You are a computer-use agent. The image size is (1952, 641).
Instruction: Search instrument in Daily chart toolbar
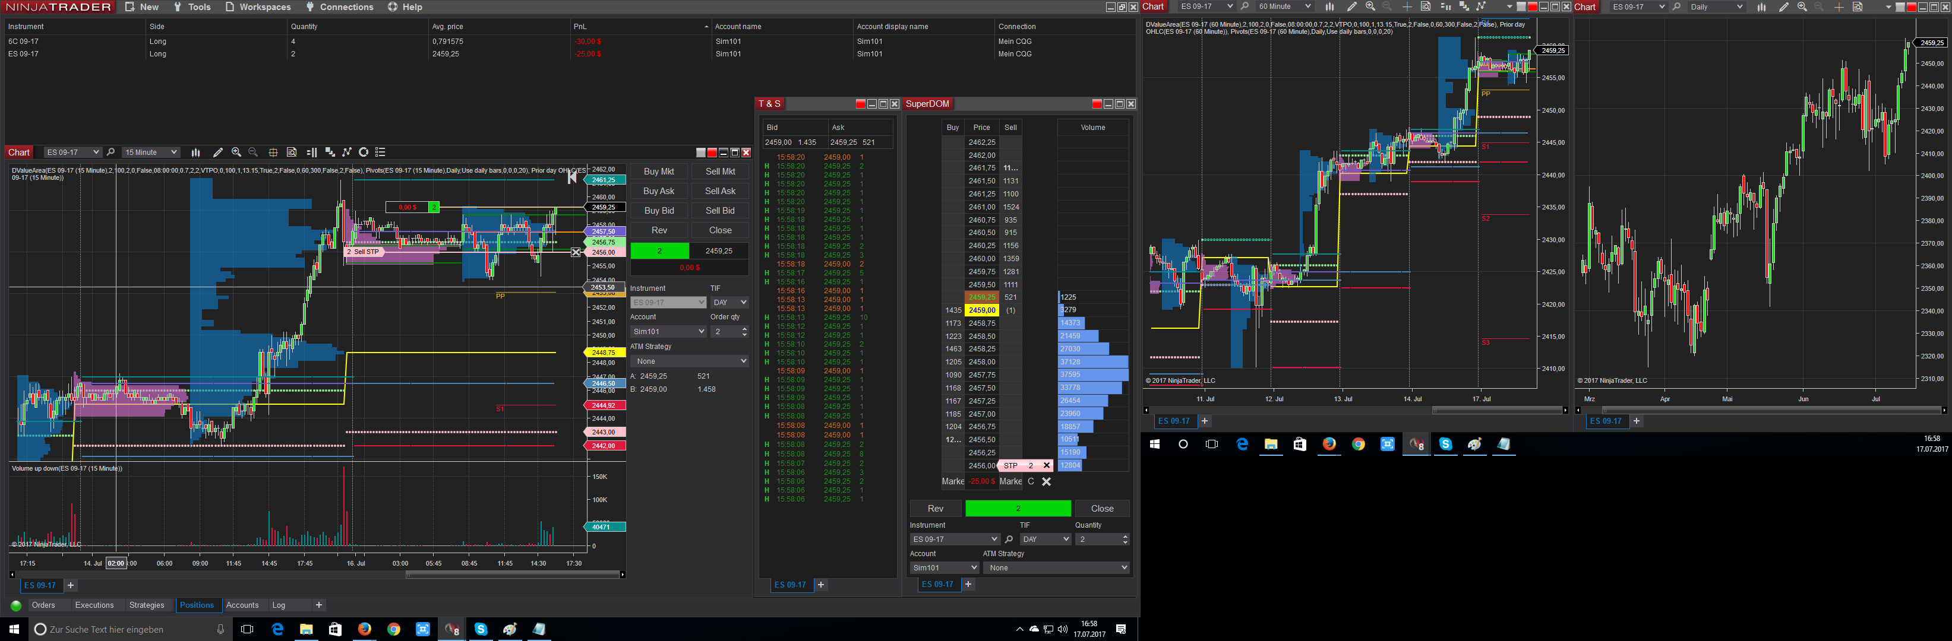(1676, 7)
